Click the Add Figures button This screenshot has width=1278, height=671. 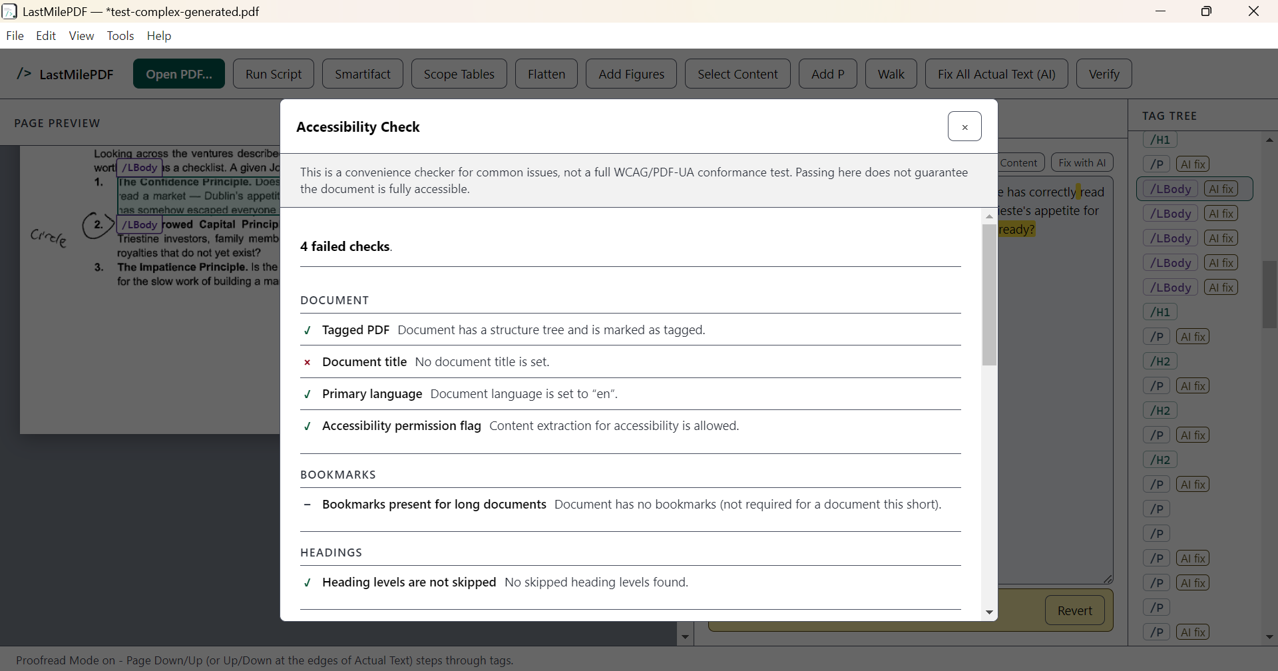coord(631,74)
